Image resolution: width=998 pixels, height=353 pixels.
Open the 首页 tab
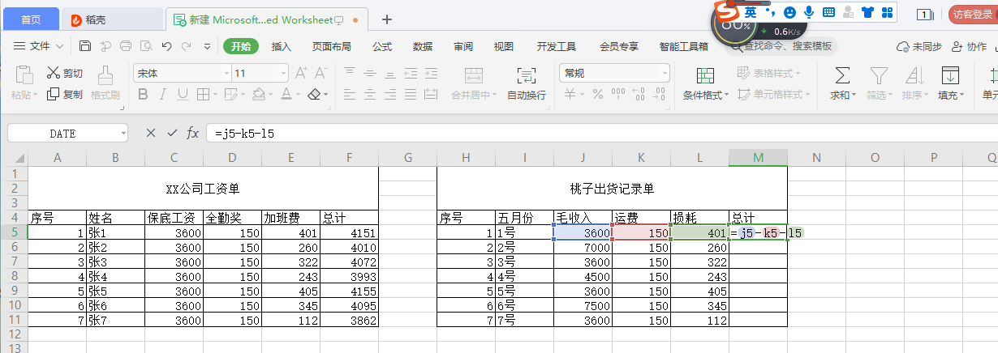coord(31,19)
